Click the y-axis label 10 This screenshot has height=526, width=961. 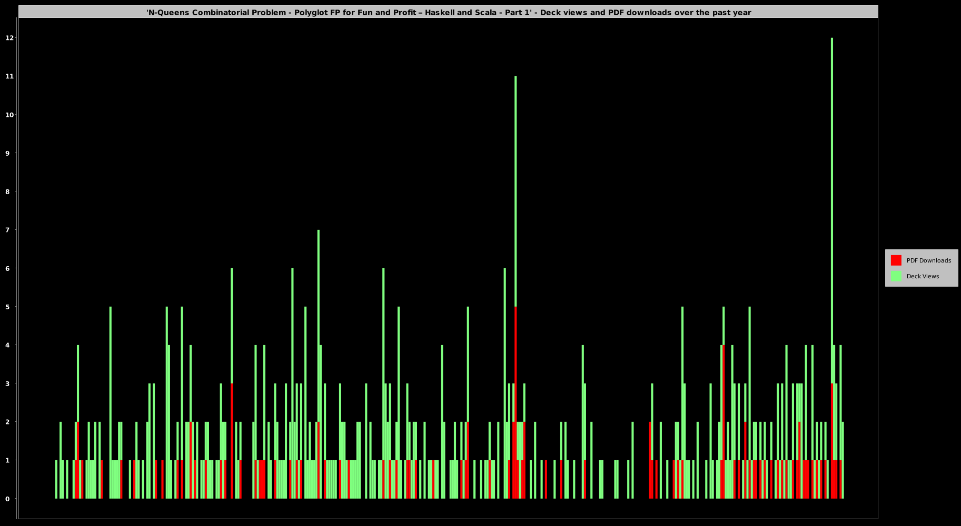coord(9,115)
